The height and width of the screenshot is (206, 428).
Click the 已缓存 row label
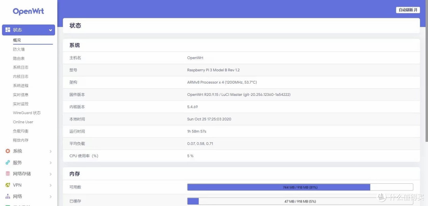pyautogui.click(x=75, y=201)
